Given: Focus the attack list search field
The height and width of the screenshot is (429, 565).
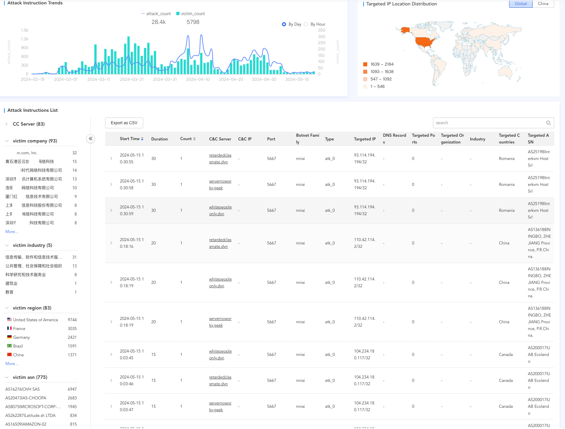Looking at the screenshot, I should pyautogui.click(x=489, y=123).
